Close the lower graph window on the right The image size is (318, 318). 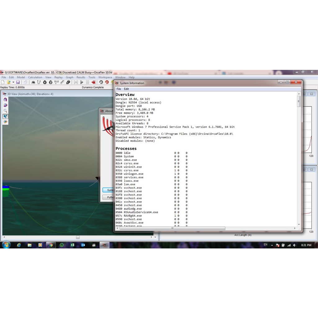coord(312,169)
